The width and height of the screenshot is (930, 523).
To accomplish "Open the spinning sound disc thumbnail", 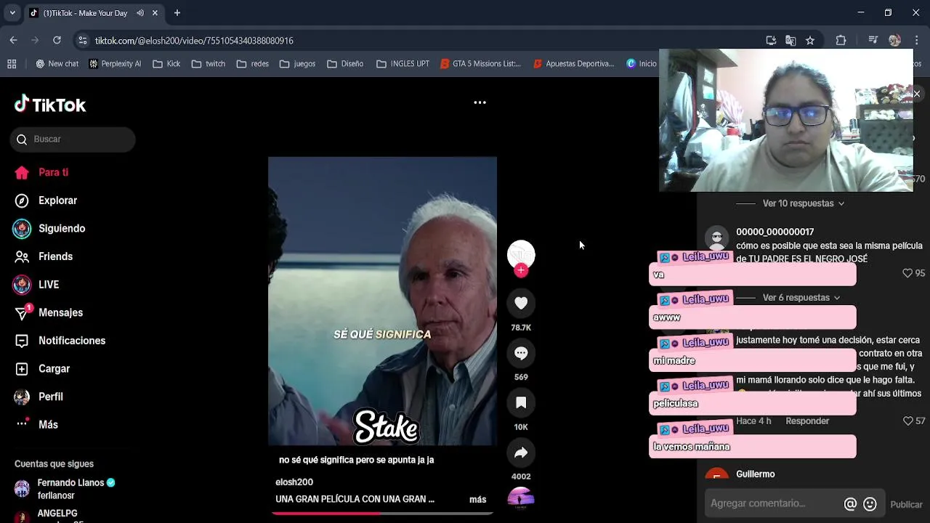I will (x=521, y=498).
